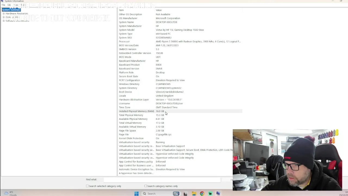Viewport: 348px width, 196px height.
Task: Open File Explorer from the taskbar
Action: (x=194, y=194)
